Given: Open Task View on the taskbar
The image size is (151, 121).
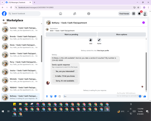Looking at the screenshot, I should pyautogui.click(x=8, y=111).
